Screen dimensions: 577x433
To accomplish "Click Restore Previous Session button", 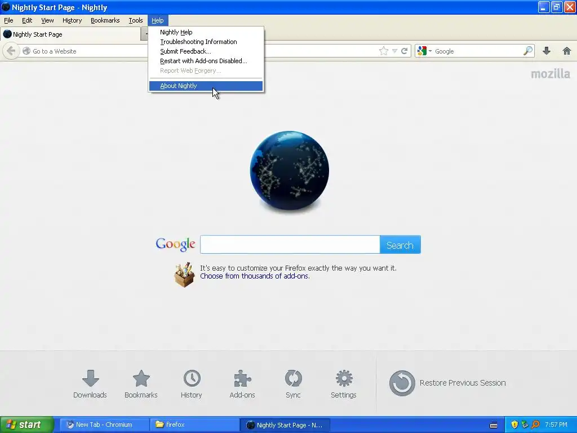I will 447,383.
